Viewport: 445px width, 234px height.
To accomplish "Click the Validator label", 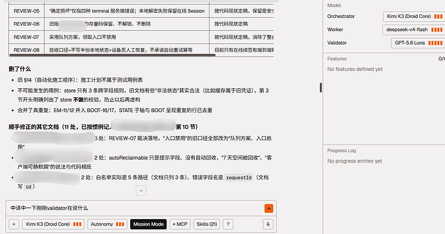I will 337,43.
